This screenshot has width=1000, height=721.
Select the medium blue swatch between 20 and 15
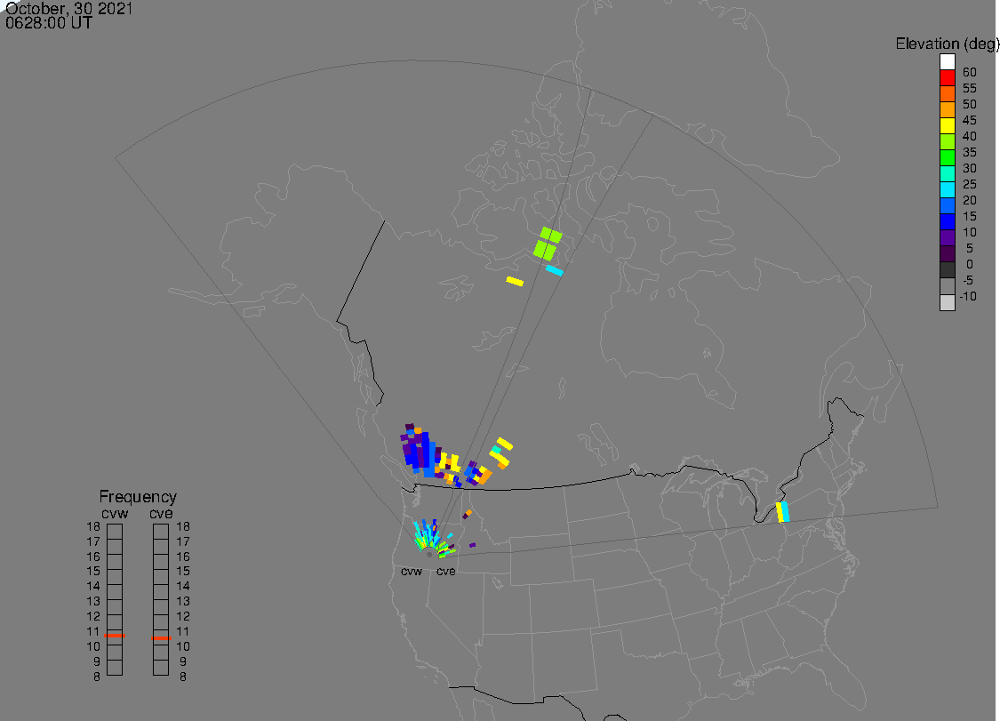coord(947,205)
